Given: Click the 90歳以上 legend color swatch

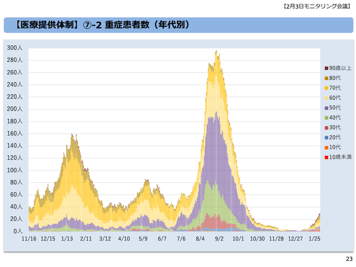Looking at the screenshot, I should tap(327, 68).
